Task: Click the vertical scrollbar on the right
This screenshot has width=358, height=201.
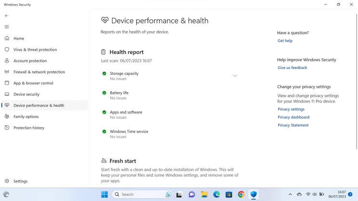Action: pyautogui.click(x=357, y=82)
